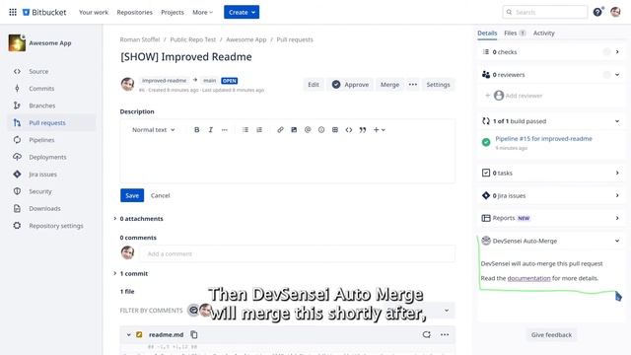Click the Edit pull request button
Viewport: 631px width, 355px height.
[x=314, y=85]
